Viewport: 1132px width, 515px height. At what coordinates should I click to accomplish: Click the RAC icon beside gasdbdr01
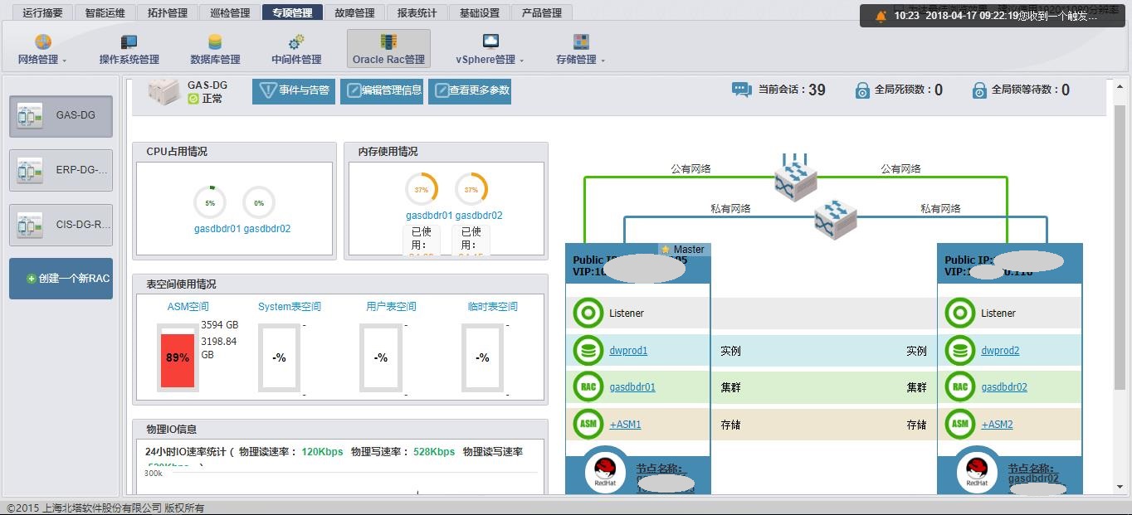coord(588,386)
